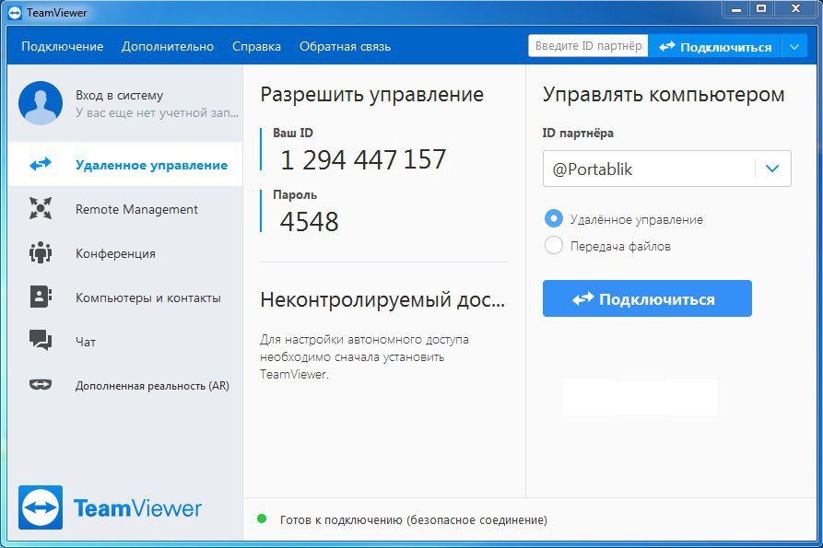Click the top Введите ID партнёра field
Image resolution: width=823 pixels, height=548 pixels.
point(588,46)
